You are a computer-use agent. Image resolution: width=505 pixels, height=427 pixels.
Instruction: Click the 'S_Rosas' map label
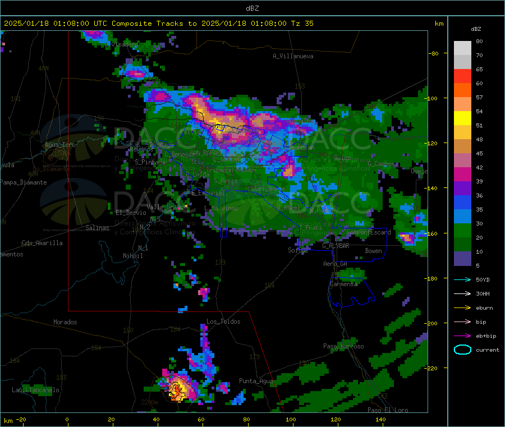pyautogui.click(x=226, y=181)
